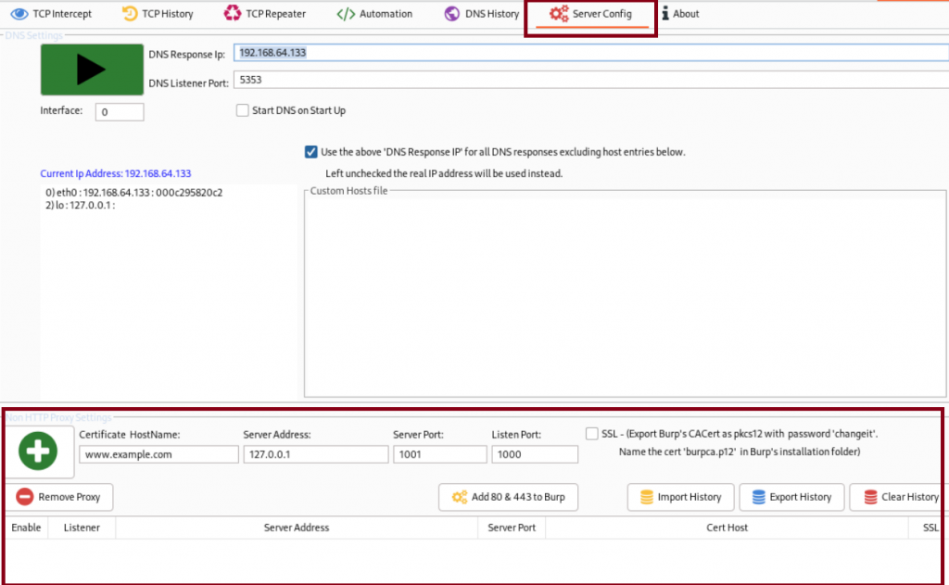
Task: Uncheck the use DNS Response IP option
Action: point(310,152)
